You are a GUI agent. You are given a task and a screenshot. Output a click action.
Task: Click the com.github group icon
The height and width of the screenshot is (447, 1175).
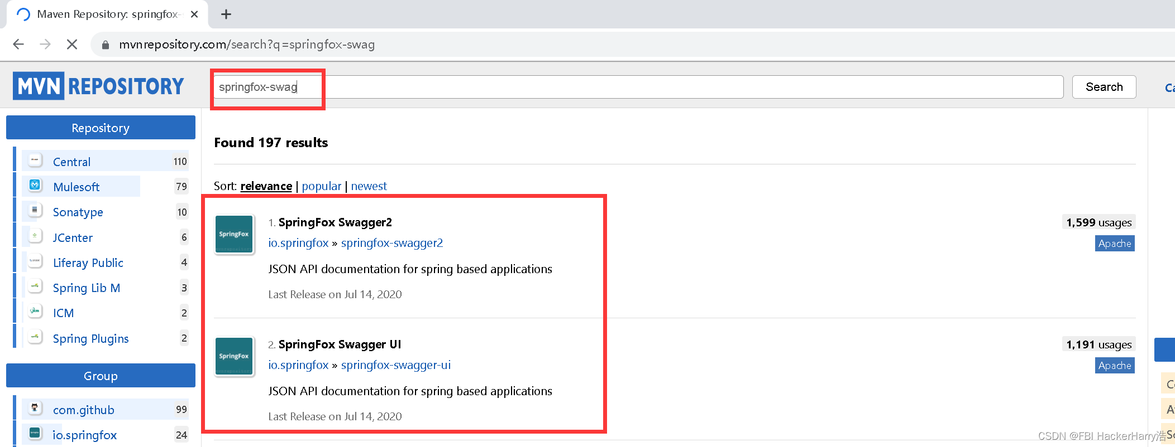pos(35,408)
